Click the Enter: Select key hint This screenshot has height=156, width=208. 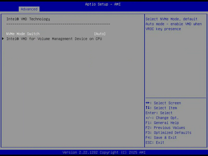159,113
